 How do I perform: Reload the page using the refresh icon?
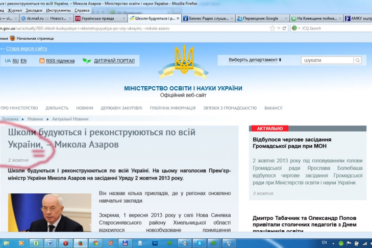coord(284,28)
